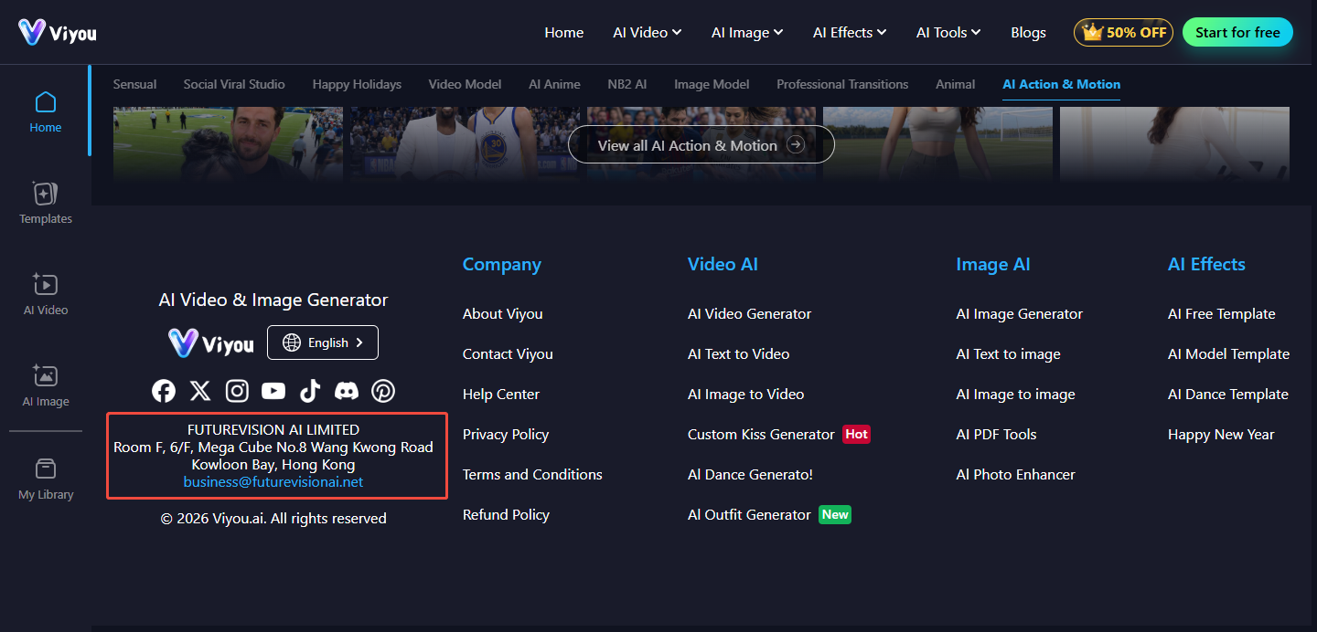
Task: Open Terms and Conditions link
Action: coord(532,474)
